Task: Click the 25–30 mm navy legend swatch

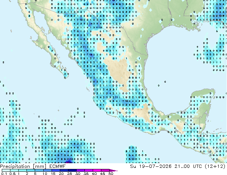Action: coord(72,170)
